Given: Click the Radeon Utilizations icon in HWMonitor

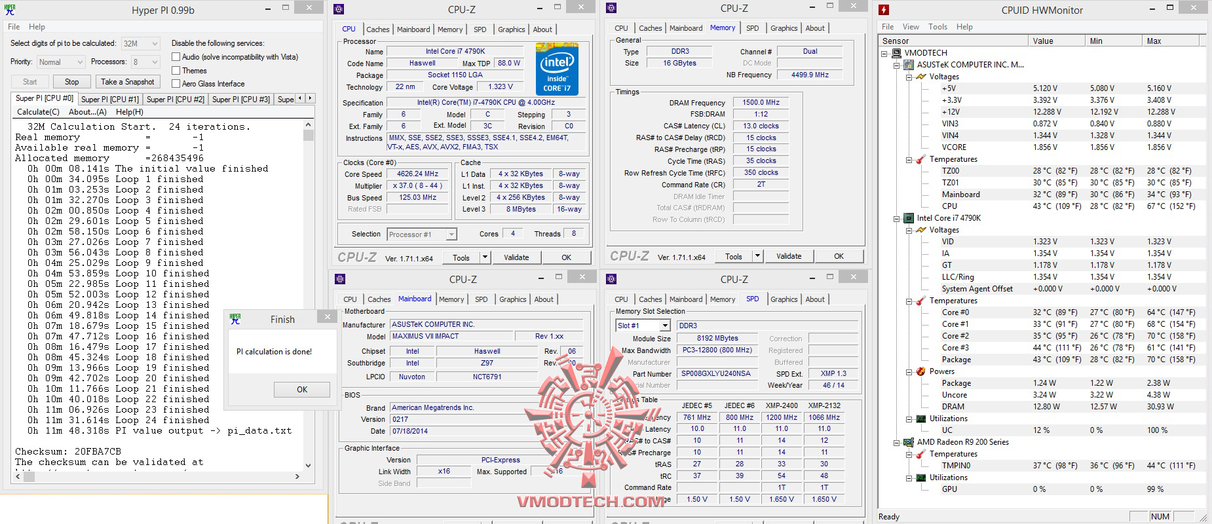Looking at the screenshot, I should [921, 477].
